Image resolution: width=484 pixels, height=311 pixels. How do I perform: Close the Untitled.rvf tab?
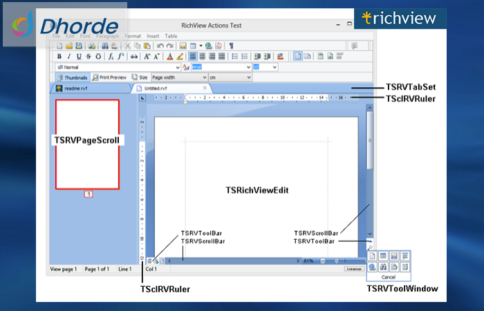pos(205,88)
